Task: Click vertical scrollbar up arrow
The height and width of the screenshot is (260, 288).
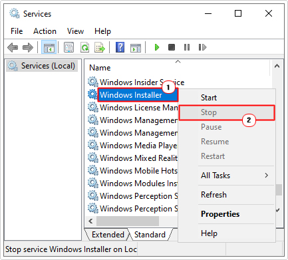Action: click(x=277, y=66)
